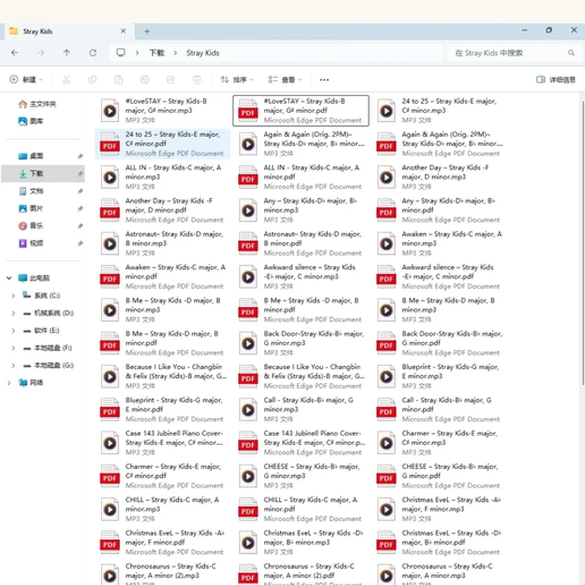Click the Paste clipboard icon in toolbar
This screenshot has width=585, height=585.
click(118, 79)
